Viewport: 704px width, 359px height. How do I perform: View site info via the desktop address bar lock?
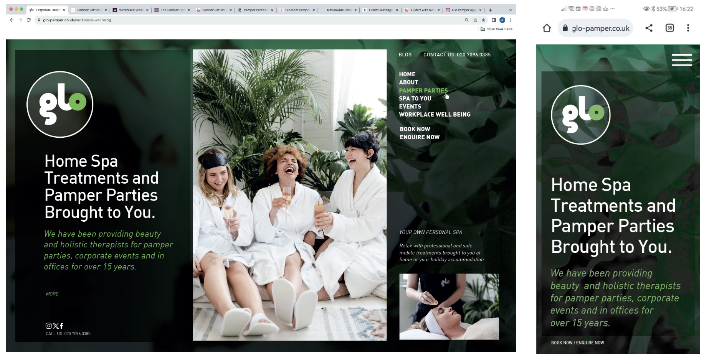(39, 20)
